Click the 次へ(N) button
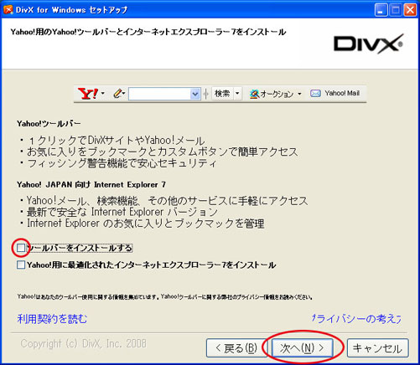This screenshot has width=420, height=365. (302, 348)
